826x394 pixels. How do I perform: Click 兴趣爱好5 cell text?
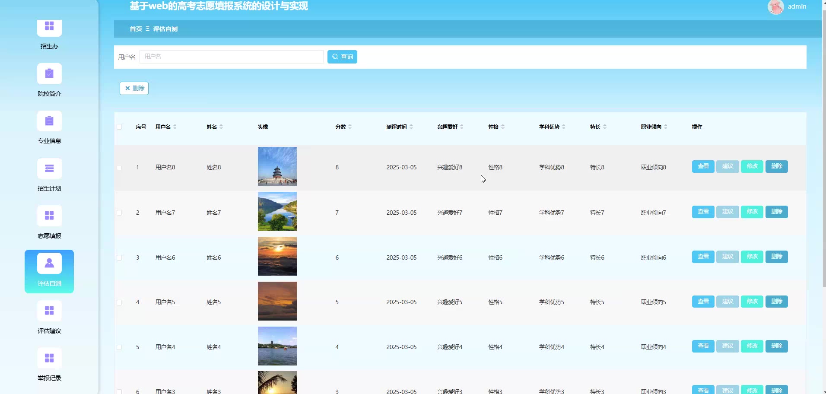click(450, 302)
